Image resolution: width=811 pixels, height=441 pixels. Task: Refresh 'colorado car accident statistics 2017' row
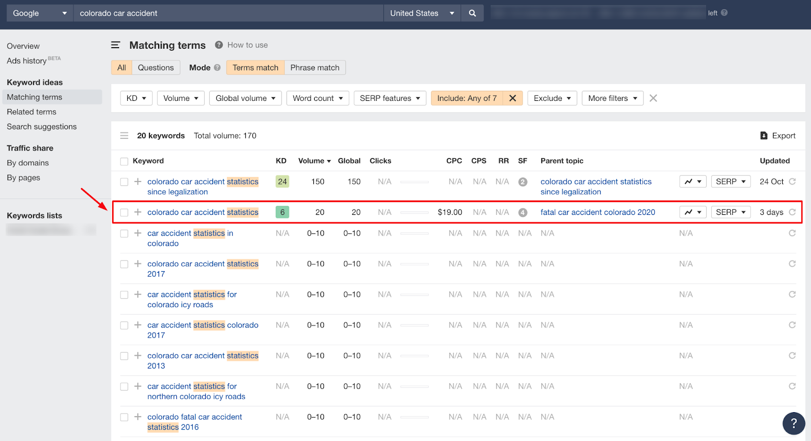coord(792,264)
